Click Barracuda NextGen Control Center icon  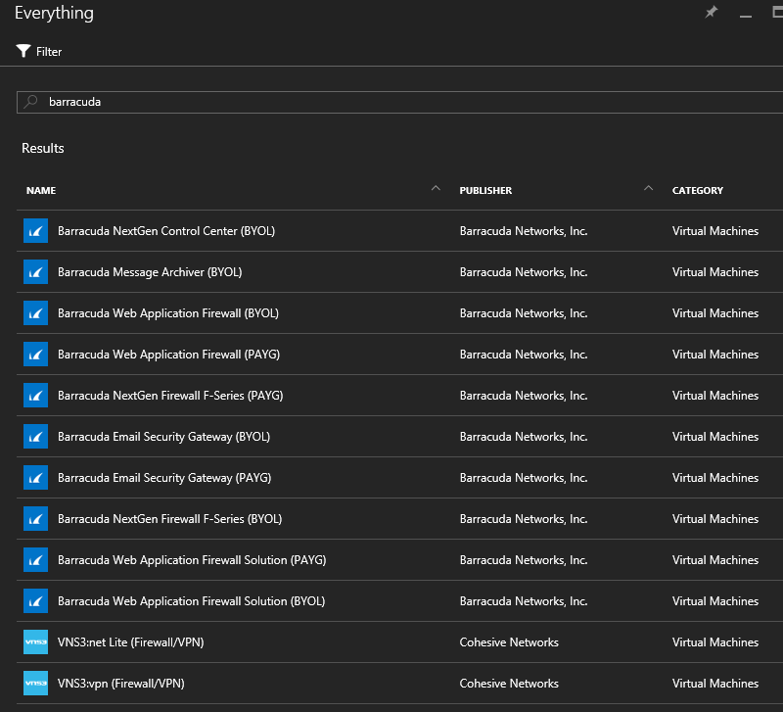[35, 231]
